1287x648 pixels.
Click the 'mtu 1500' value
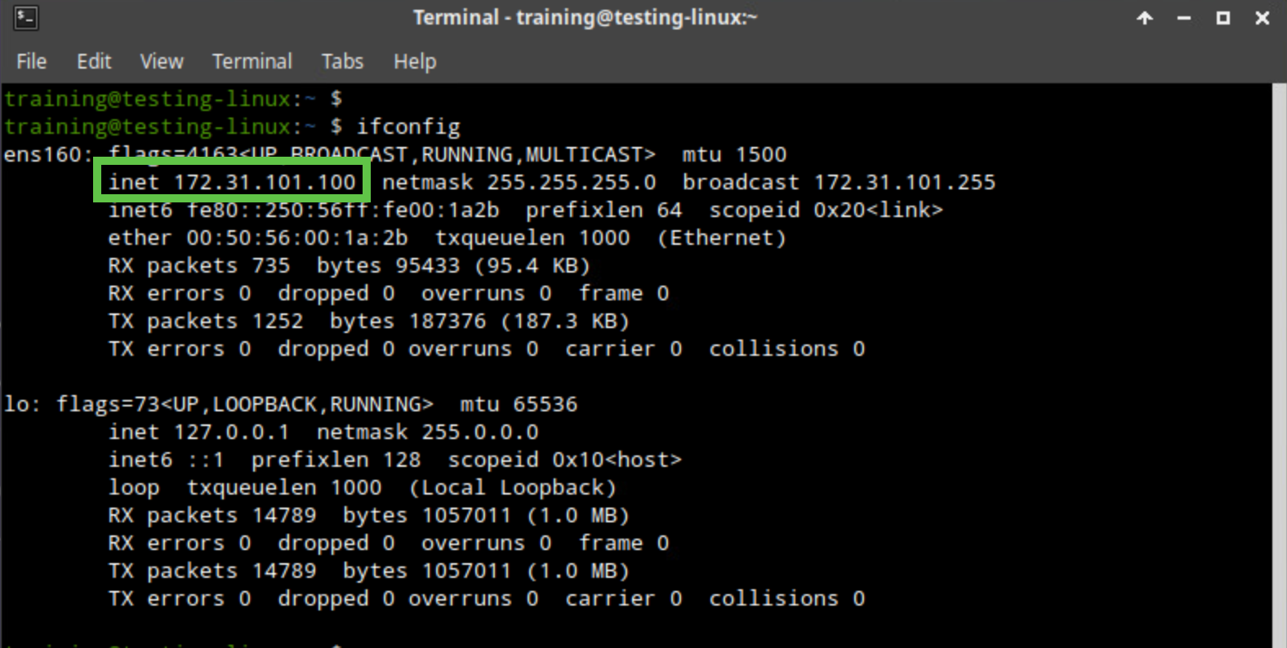[734, 154]
